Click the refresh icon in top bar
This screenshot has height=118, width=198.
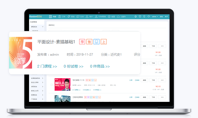(149, 16)
